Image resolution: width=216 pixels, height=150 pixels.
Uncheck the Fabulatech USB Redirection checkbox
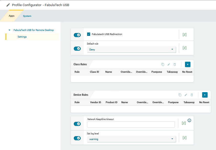coord(88,35)
